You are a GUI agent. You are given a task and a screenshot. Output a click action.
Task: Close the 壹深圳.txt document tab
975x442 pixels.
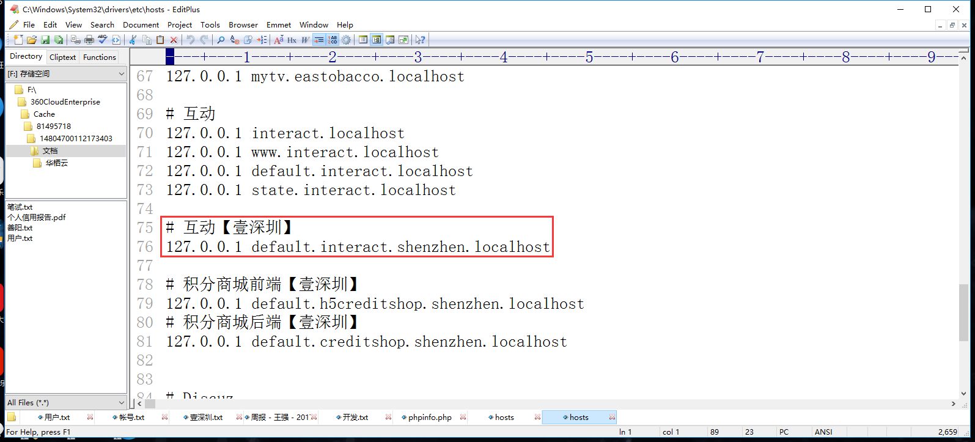tap(240, 418)
